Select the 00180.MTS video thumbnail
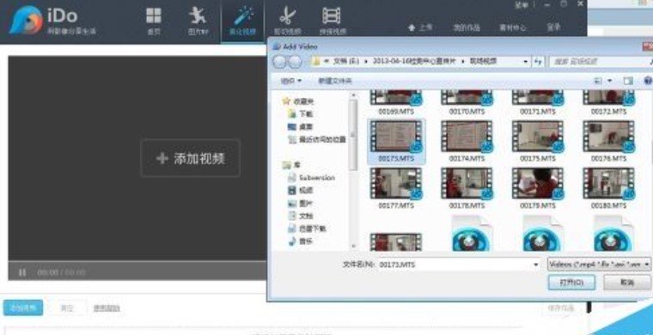Screen dimensions: 653x335 [608, 184]
